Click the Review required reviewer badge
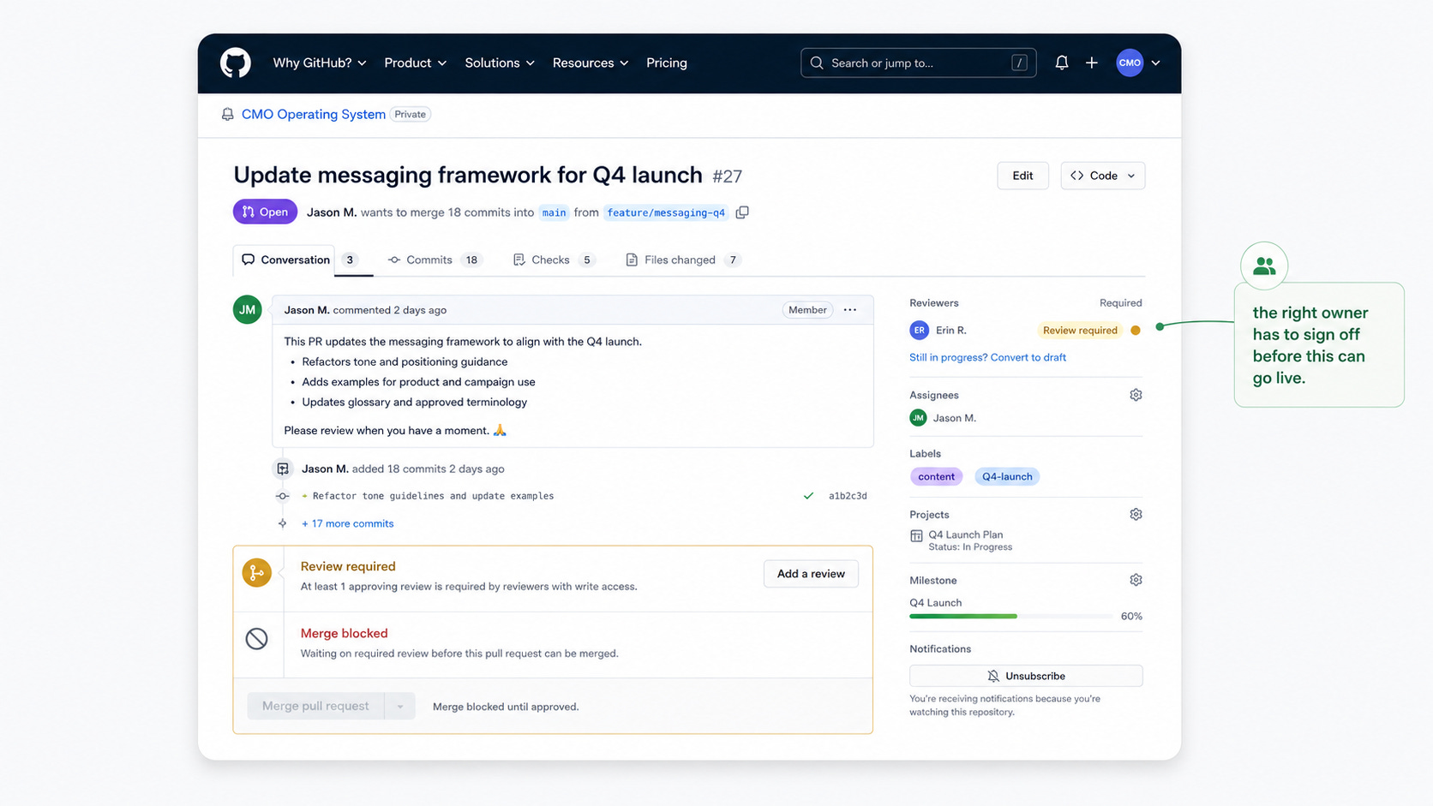 tap(1080, 330)
